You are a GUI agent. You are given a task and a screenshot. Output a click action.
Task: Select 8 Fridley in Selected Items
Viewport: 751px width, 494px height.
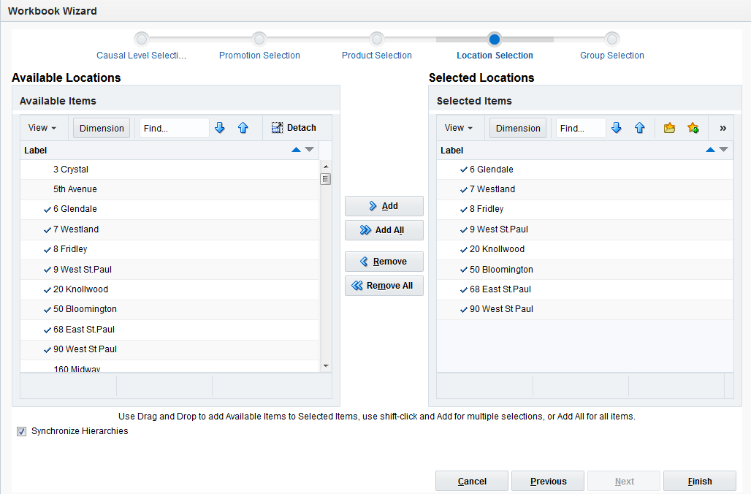tap(585, 210)
